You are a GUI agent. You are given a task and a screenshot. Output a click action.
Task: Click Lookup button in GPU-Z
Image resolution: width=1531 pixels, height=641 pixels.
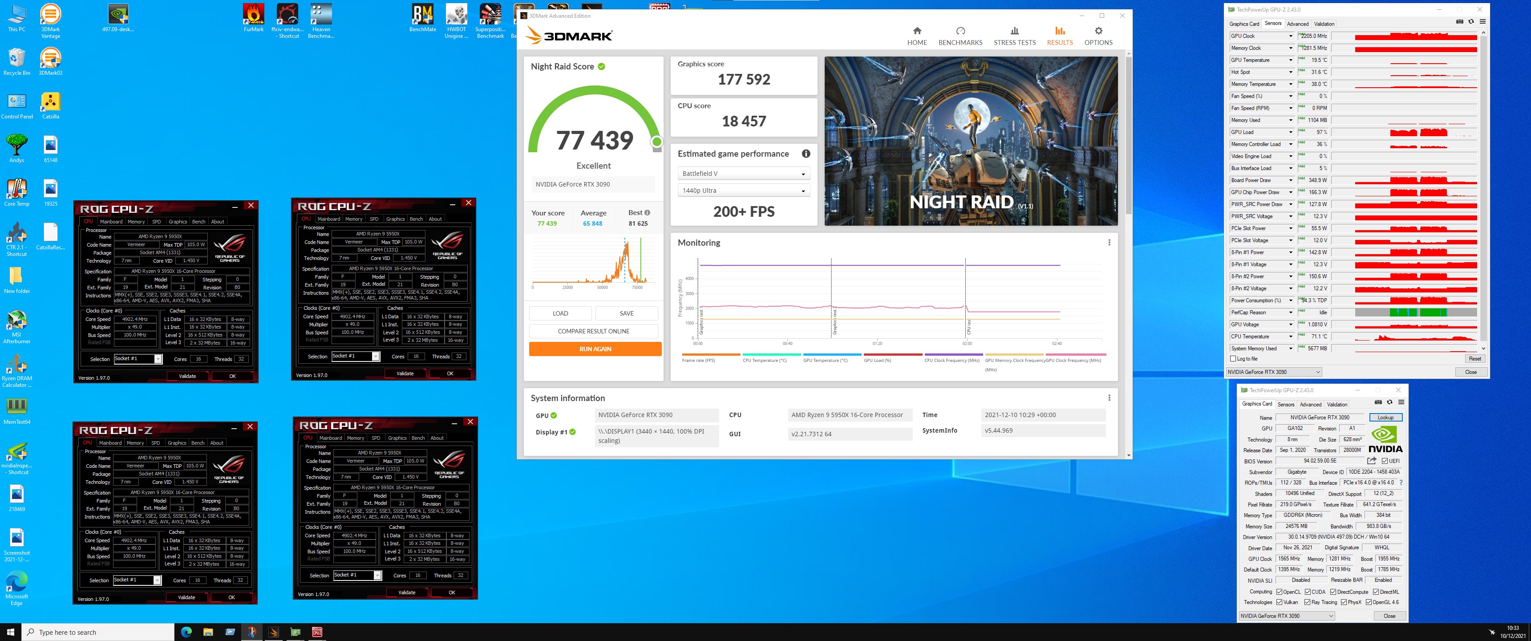(x=1385, y=418)
